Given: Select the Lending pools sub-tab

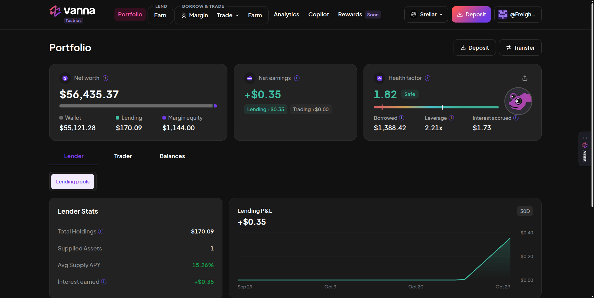Looking at the screenshot, I should (x=73, y=182).
